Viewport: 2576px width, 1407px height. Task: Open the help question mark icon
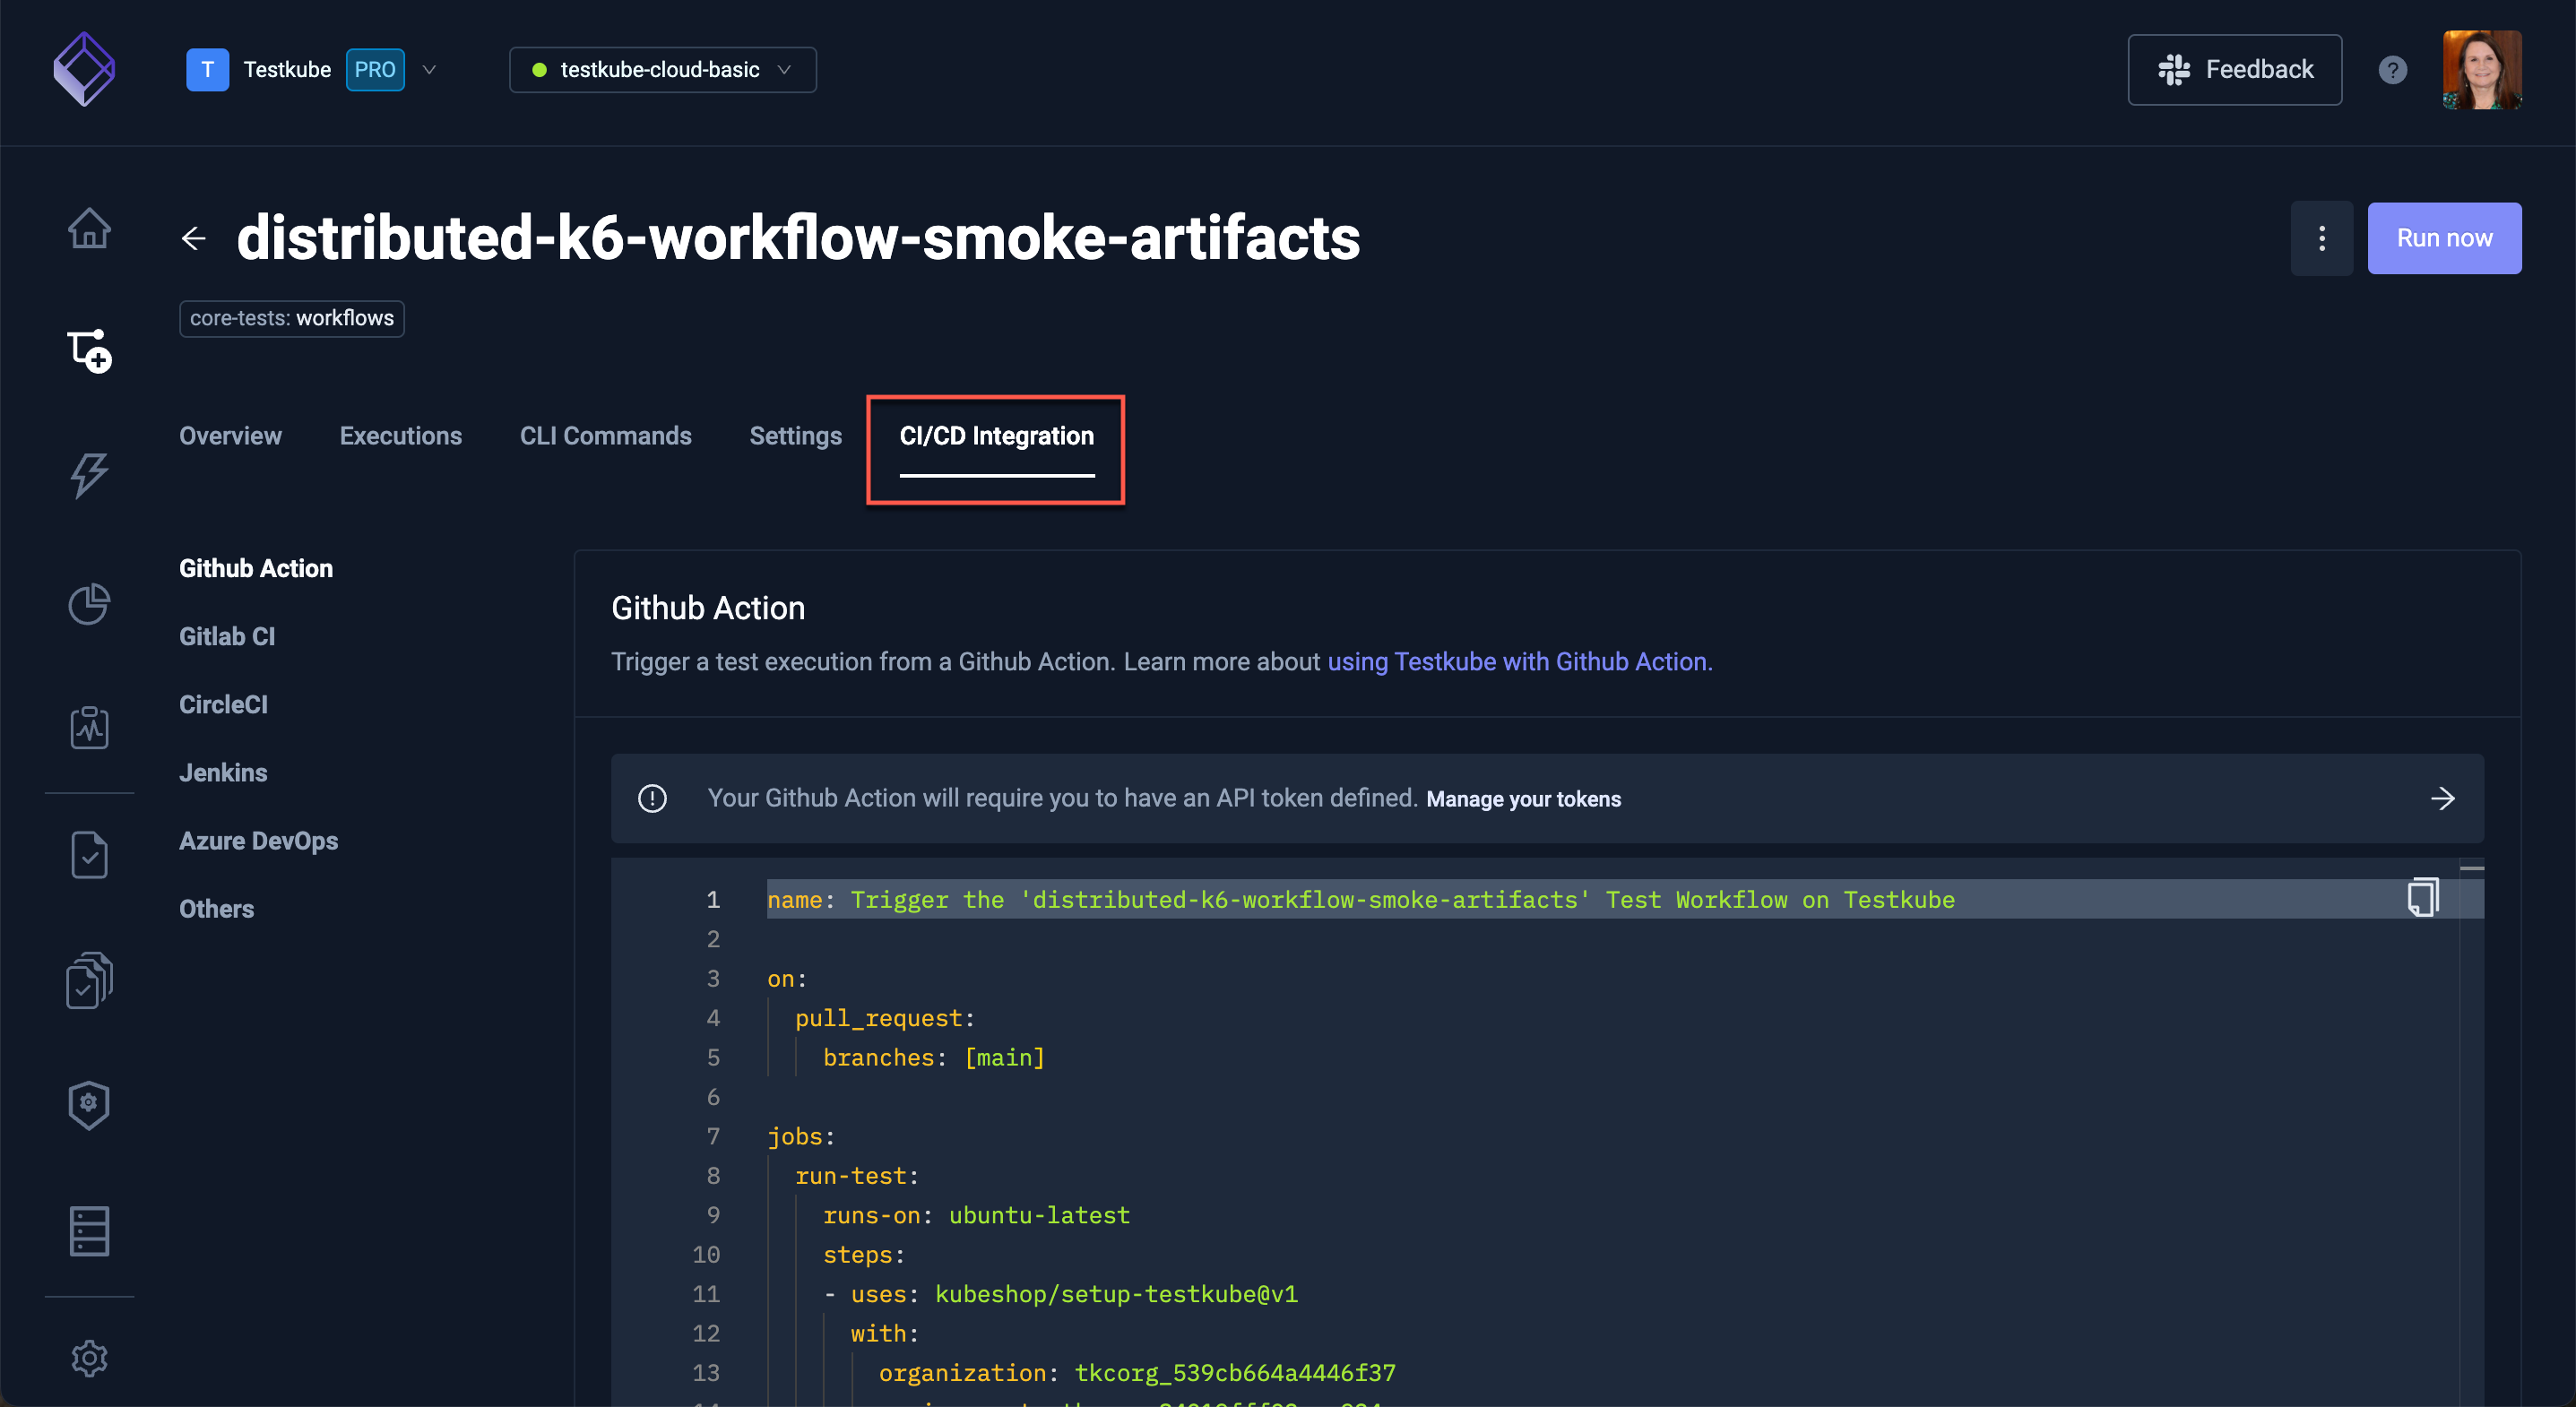[x=2392, y=70]
